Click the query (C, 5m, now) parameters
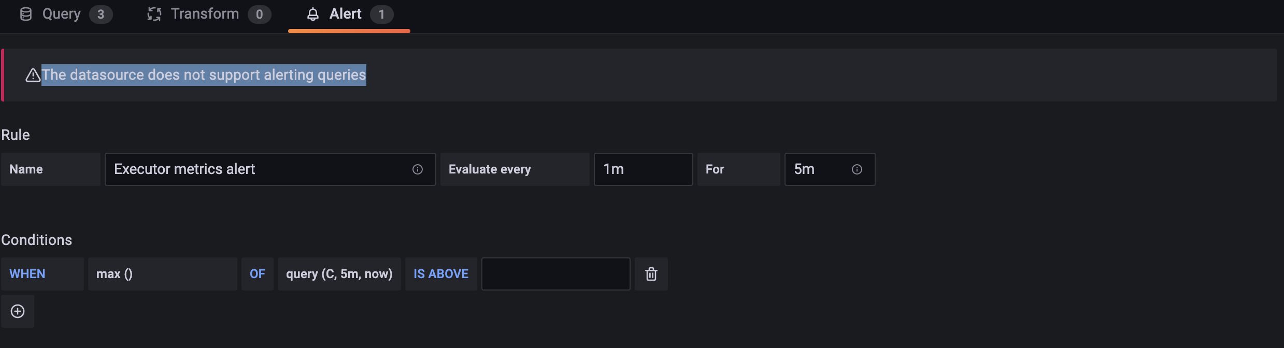Screen dimensions: 1284x348 339,274
